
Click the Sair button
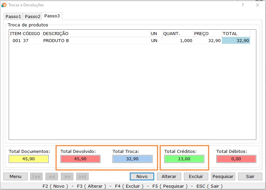coord(250,177)
